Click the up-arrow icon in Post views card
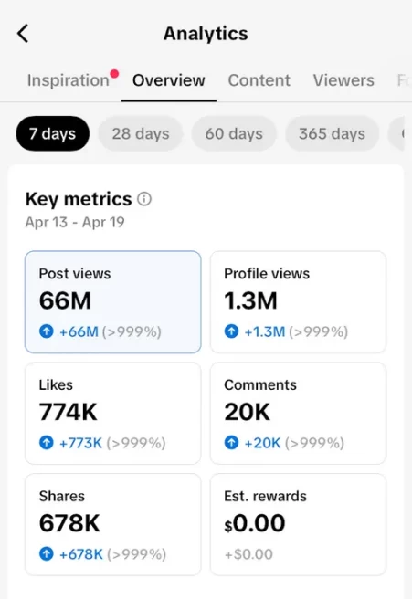Screen dimensions: 412x599 (x=47, y=331)
